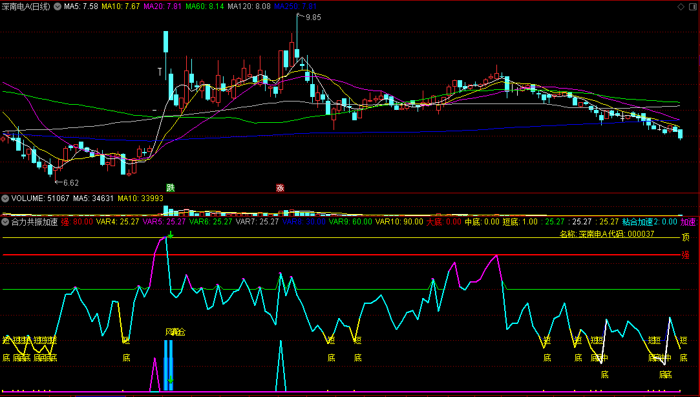This screenshot has width=700, height=397.
Task: Click the 6.62 low price label
Action: 70,182
